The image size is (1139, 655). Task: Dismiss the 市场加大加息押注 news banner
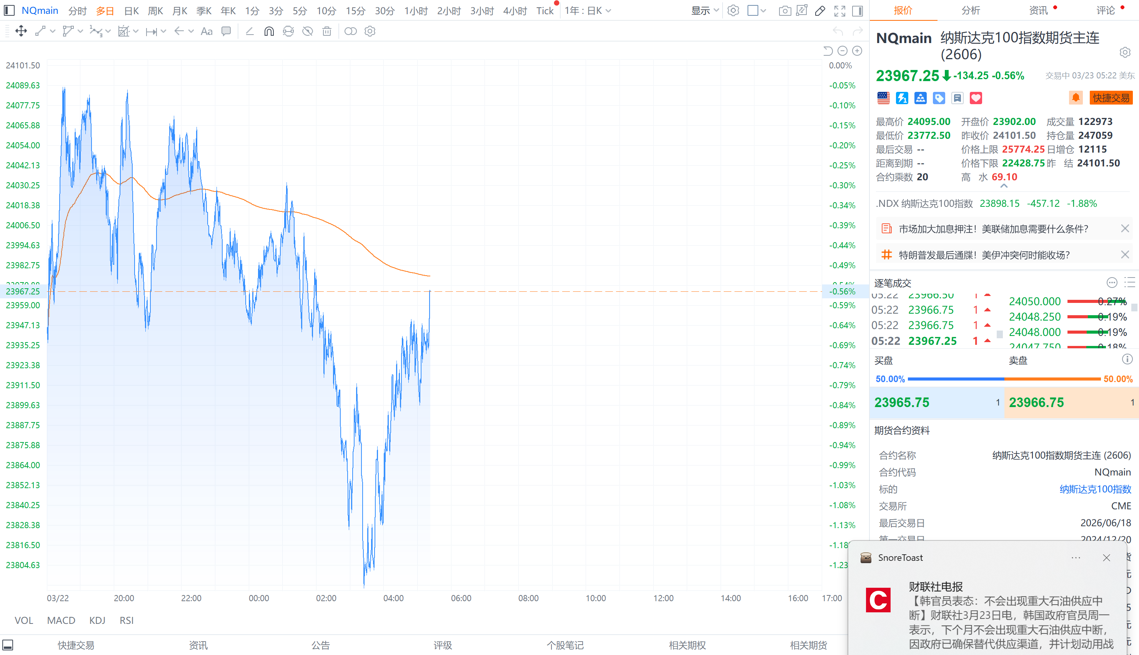(x=1125, y=229)
